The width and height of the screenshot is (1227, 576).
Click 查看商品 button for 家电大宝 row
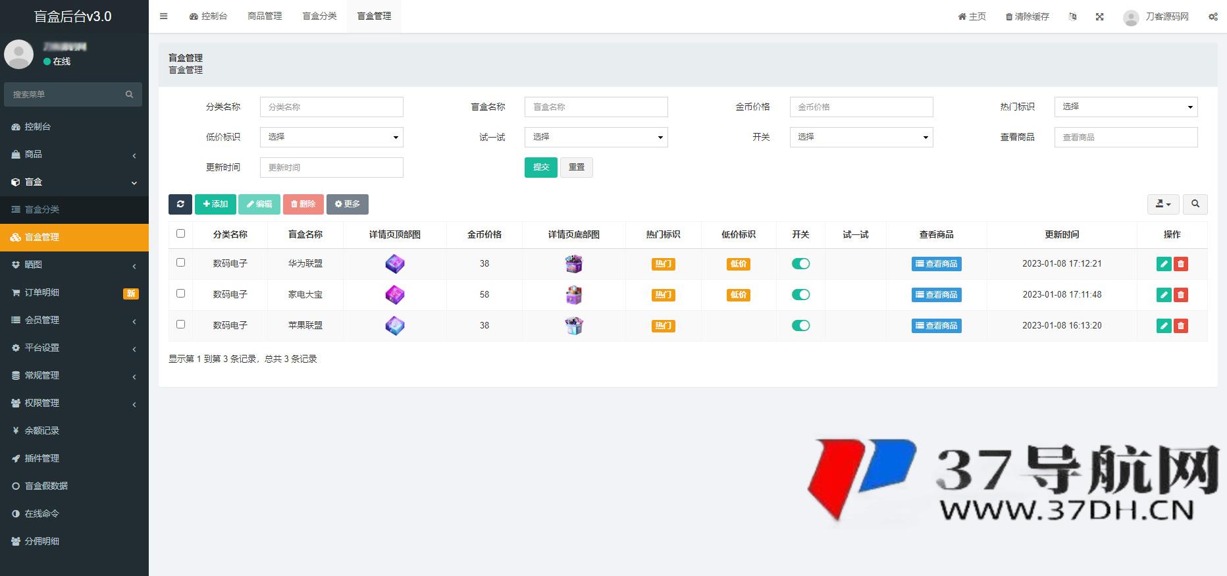click(x=936, y=295)
